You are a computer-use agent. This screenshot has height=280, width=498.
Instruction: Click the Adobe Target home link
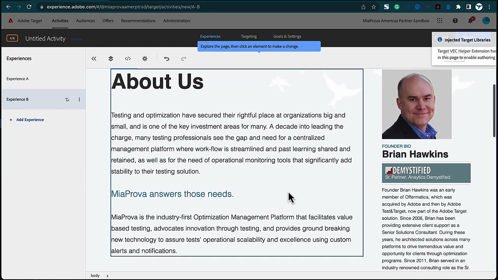[30, 21]
